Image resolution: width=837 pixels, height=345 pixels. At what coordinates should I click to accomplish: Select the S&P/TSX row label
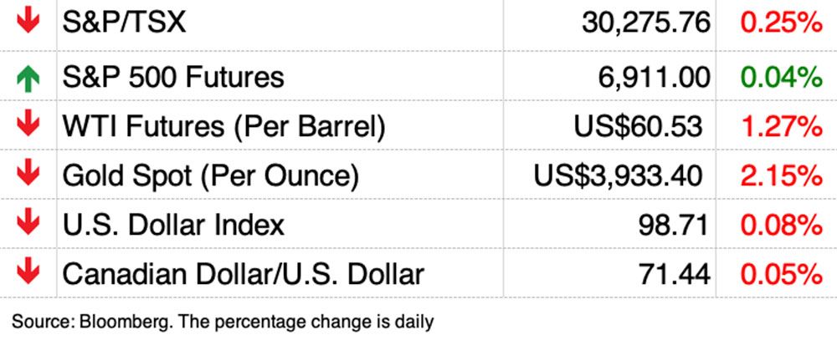(x=124, y=23)
